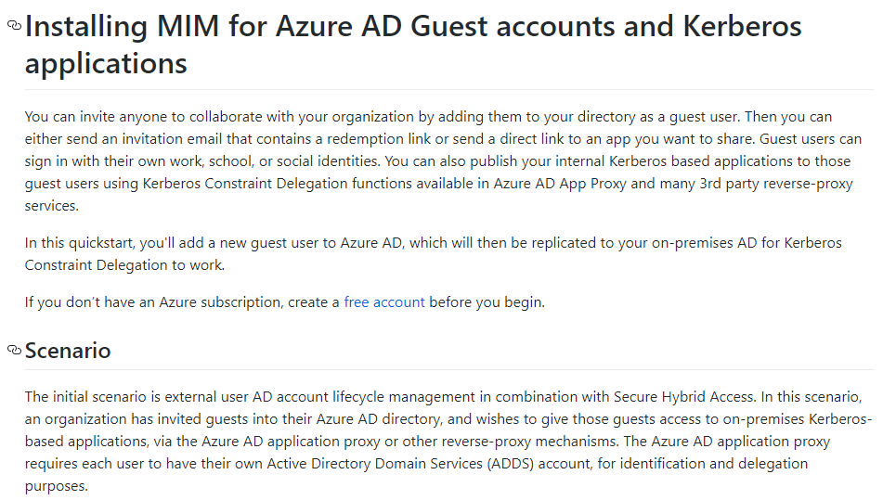This screenshot has width=896, height=500.
Task: Click the paragraph starting 'In this quickstart'
Action: [x=433, y=253]
